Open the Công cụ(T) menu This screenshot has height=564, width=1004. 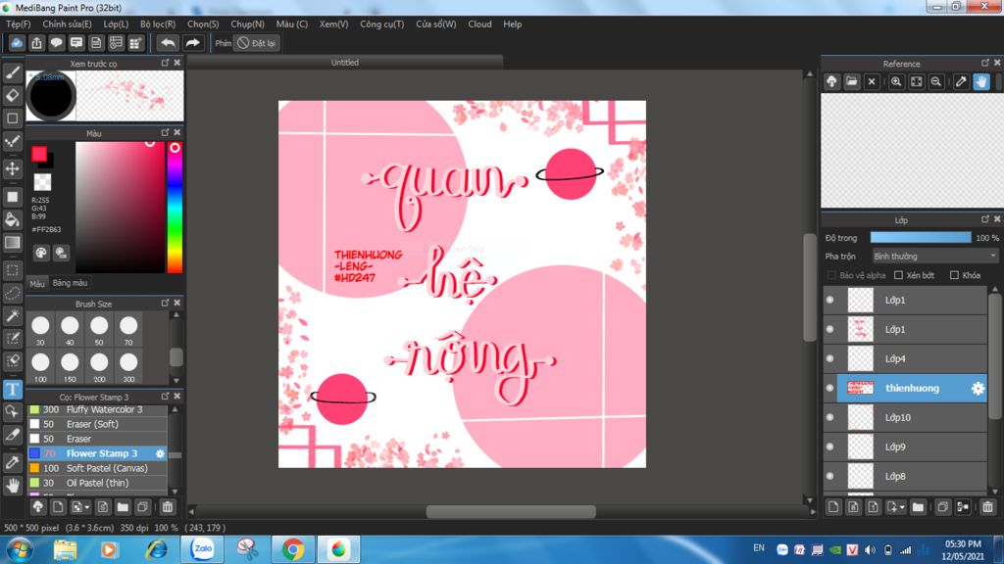pos(381,24)
